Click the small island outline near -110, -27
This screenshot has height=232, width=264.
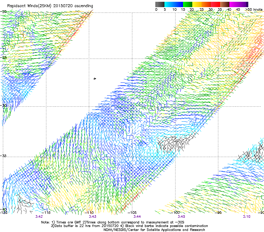pyautogui.click(x=95, y=79)
